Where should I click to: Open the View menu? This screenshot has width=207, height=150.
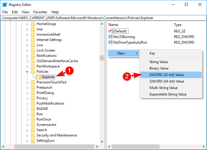tap(25, 12)
